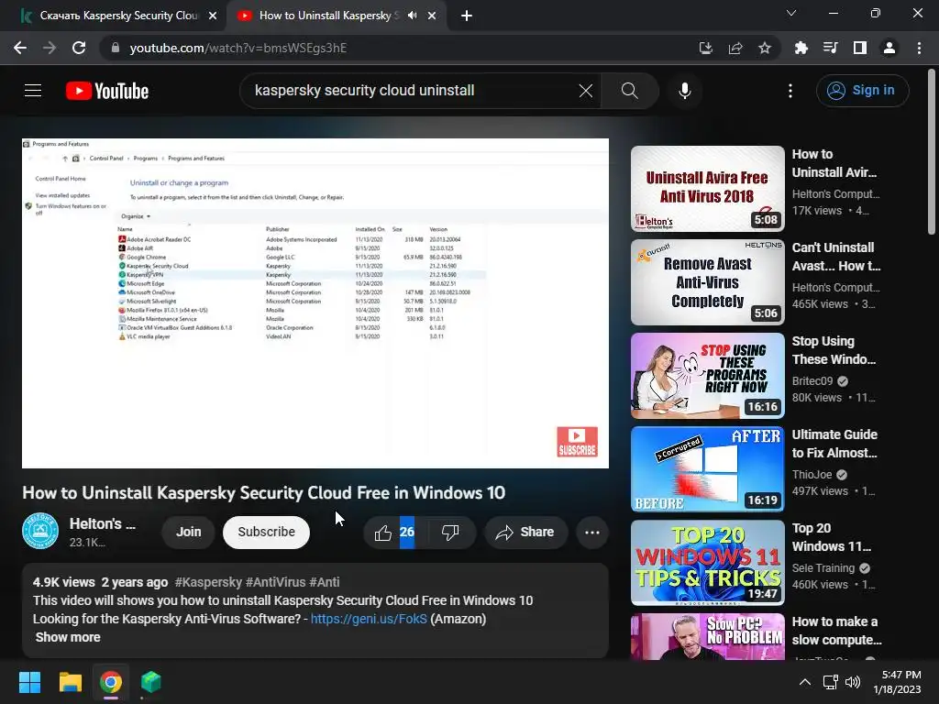Click the video player area
The image size is (939, 704).
click(315, 303)
